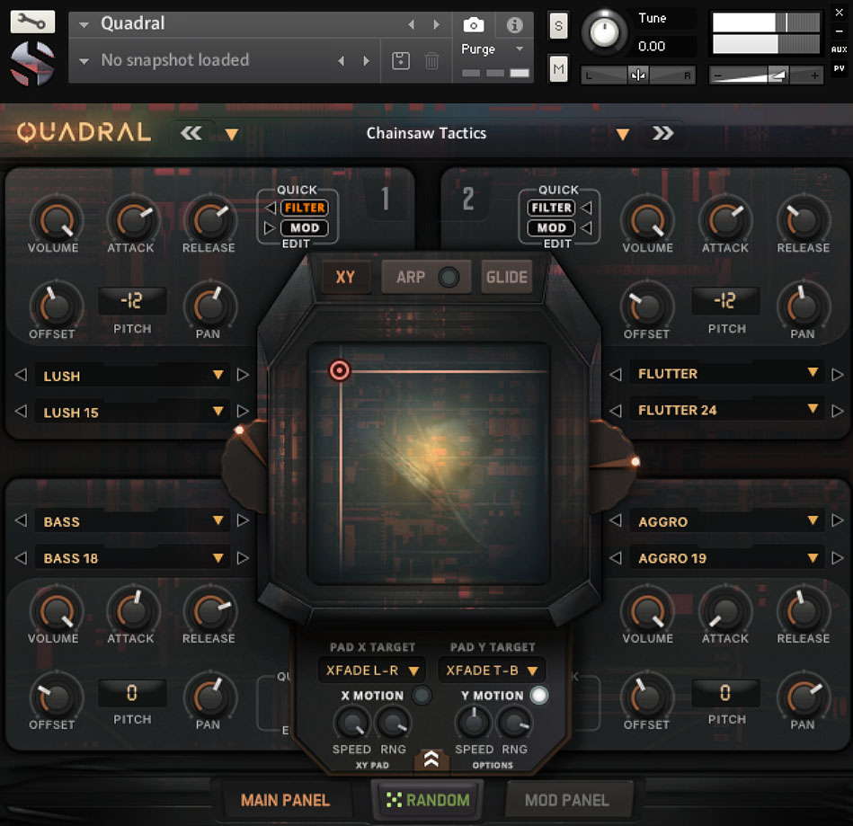The height and width of the screenshot is (826, 853).
Task: Click X MOTION SPEED knob
Action: (351, 724)
